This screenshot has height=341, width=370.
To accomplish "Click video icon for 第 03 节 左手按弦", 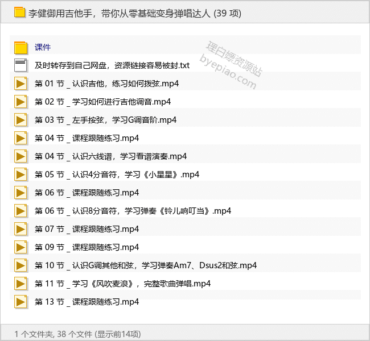I will click(20, 120).
